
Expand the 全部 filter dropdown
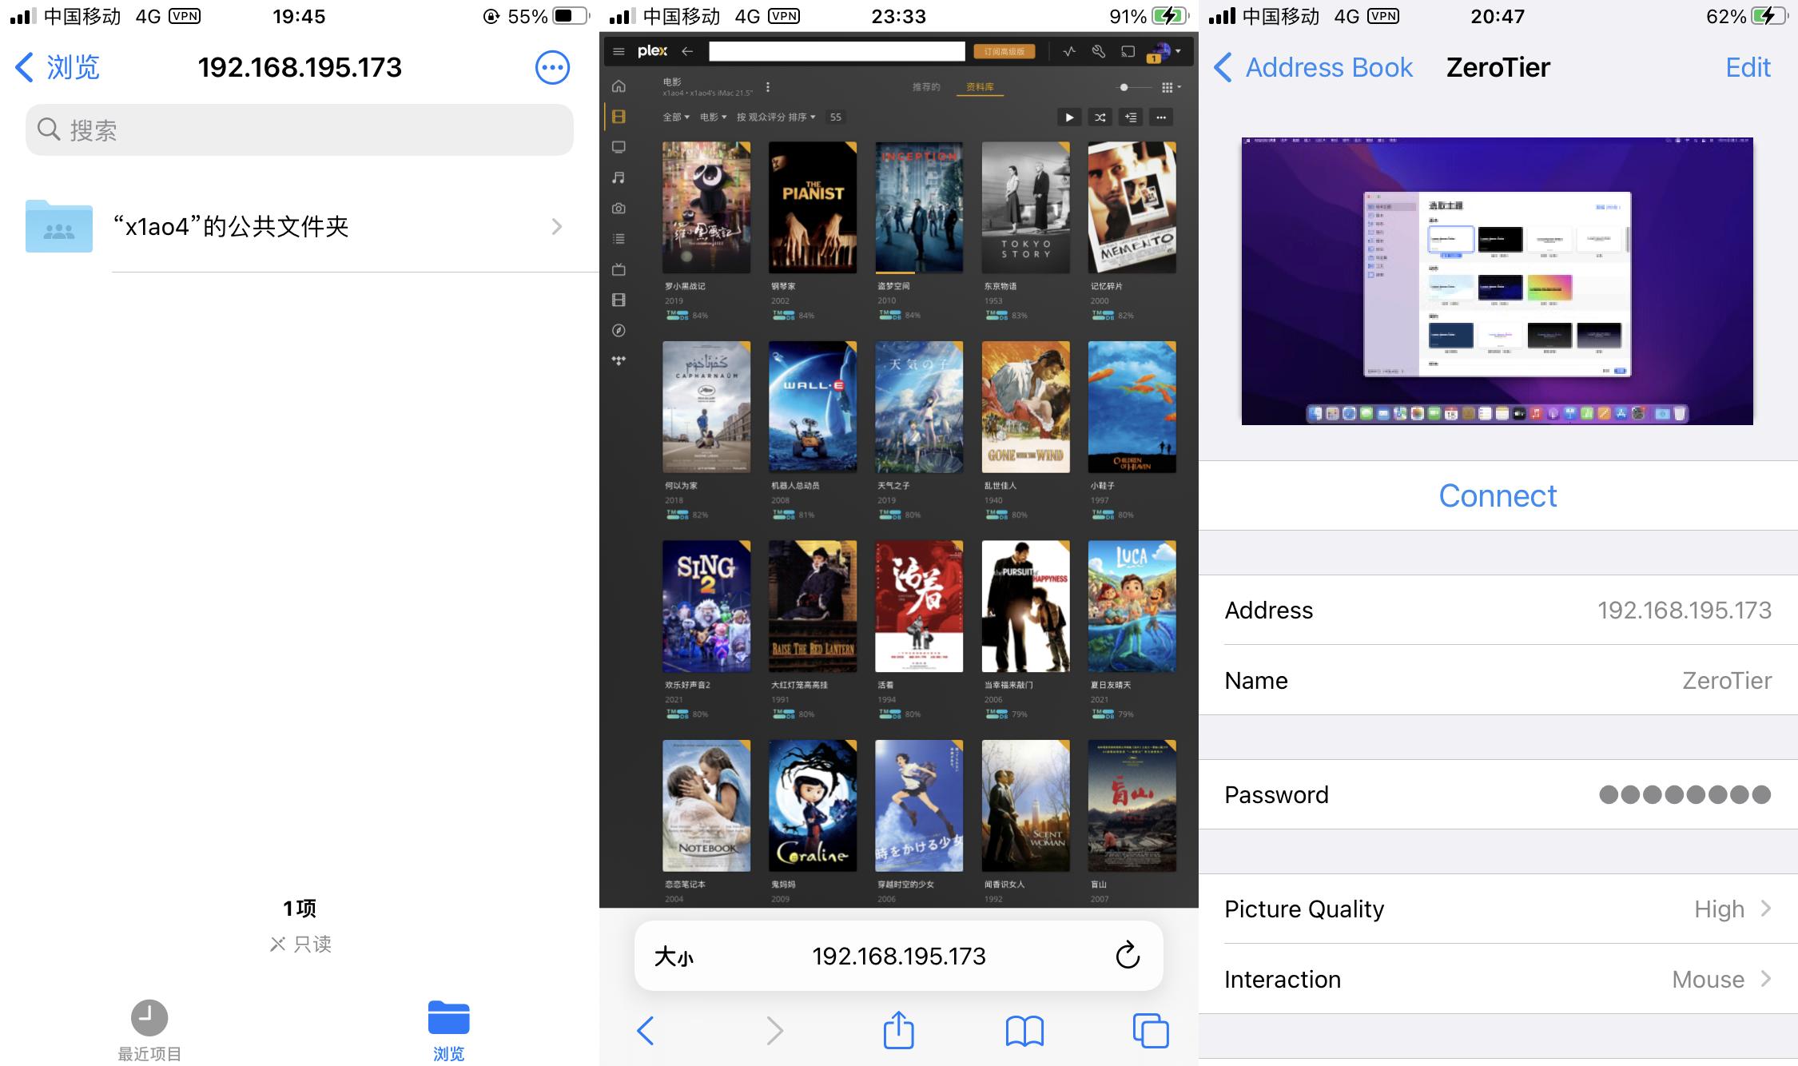point(675,117)
